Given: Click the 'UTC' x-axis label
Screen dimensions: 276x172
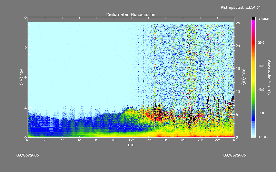Looking at the screenshot, I should click(131, 145).
